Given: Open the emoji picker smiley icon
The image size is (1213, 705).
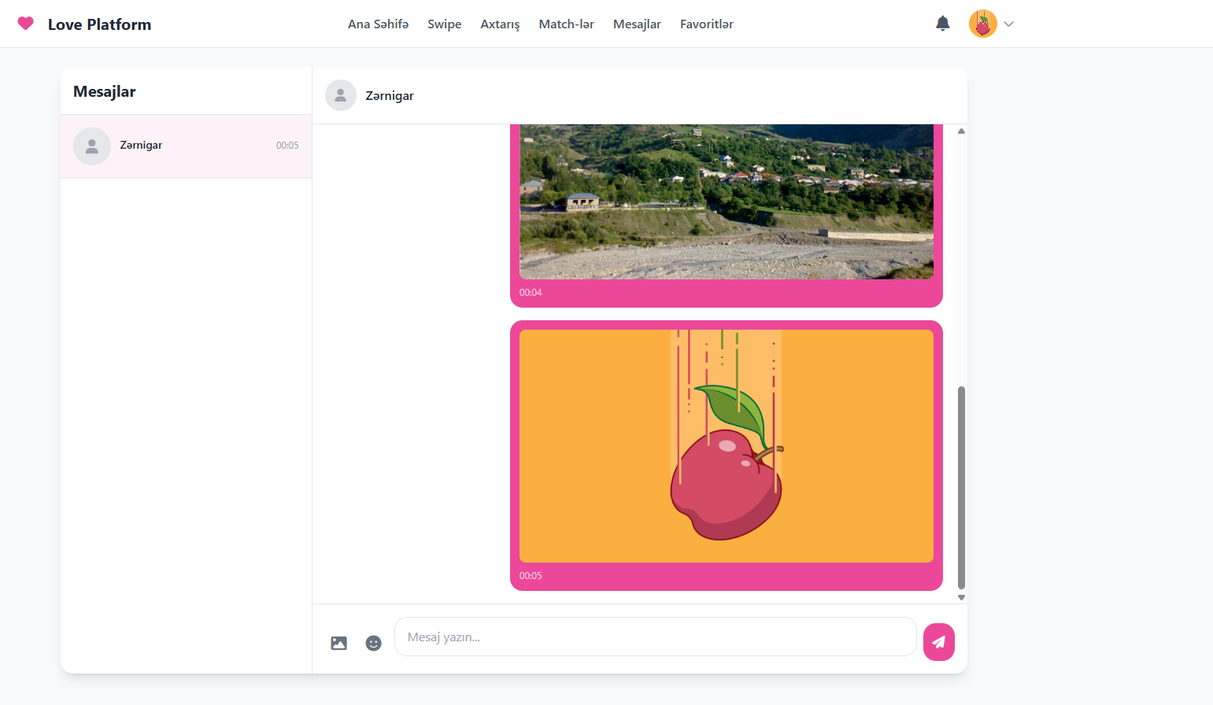Looking at the screenshot, I should (x=373, y=643).
